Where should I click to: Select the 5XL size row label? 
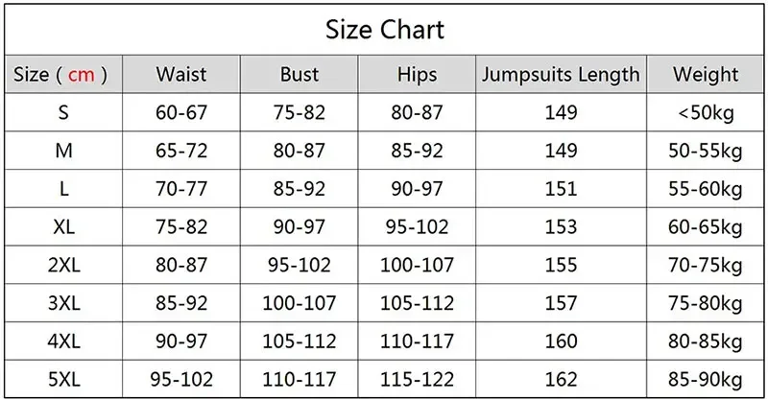[x=63, y=380]
